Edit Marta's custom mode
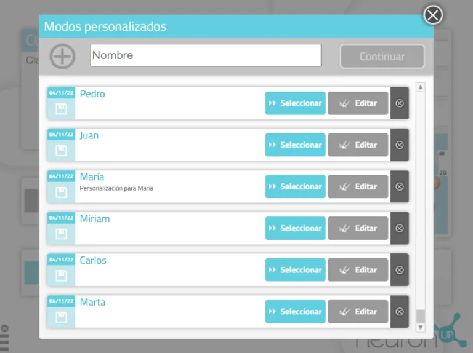The width and height of the screenshot is (473, 353). [x=358, y=312]
